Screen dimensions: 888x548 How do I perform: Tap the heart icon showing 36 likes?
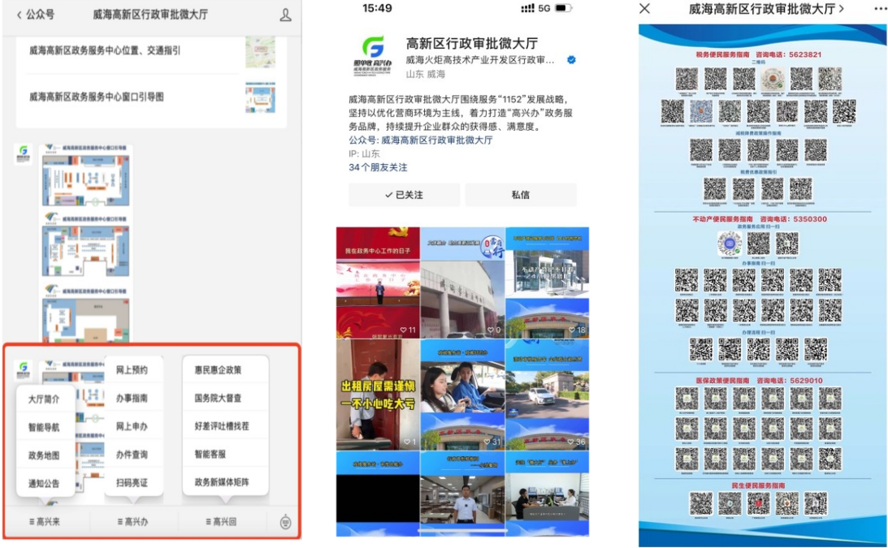point(572,442)
